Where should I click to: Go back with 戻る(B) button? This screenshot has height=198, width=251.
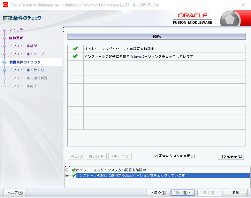pyautogui.click(x=158, y=193)
